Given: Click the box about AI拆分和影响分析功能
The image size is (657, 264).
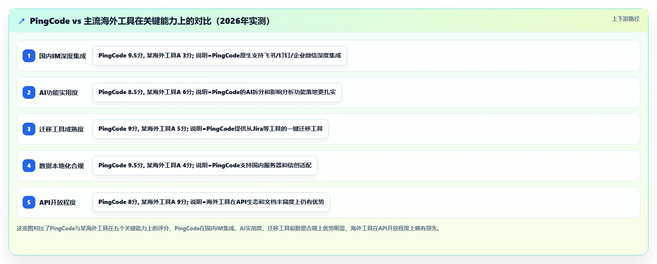Looking at the screenshot, I should point(217,92).
